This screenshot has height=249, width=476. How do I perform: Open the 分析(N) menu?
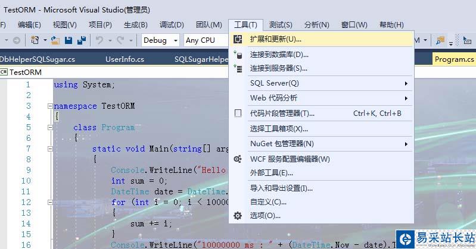tap(316, 24)
